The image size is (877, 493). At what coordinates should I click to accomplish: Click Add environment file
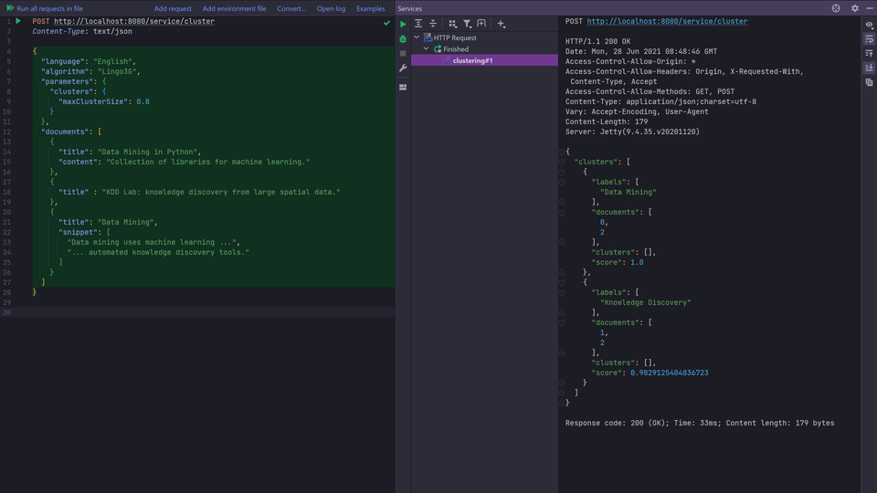click(234, 8)
